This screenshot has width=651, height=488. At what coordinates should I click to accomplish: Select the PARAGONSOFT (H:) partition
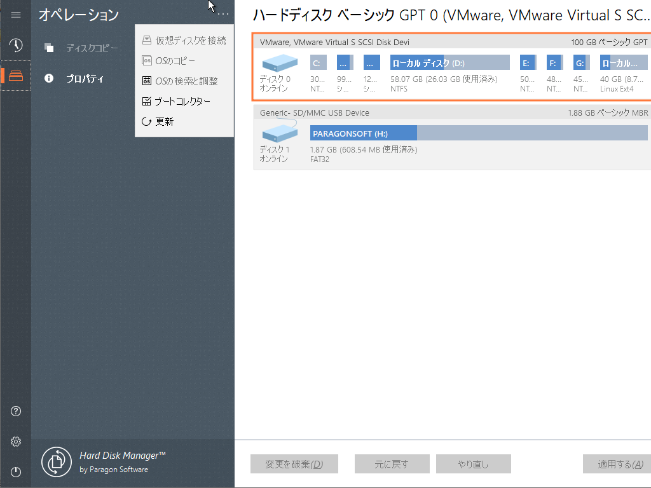click(x=362, y=133)
